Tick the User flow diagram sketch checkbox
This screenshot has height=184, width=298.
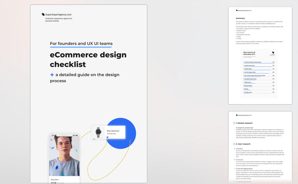pos(235,168)
